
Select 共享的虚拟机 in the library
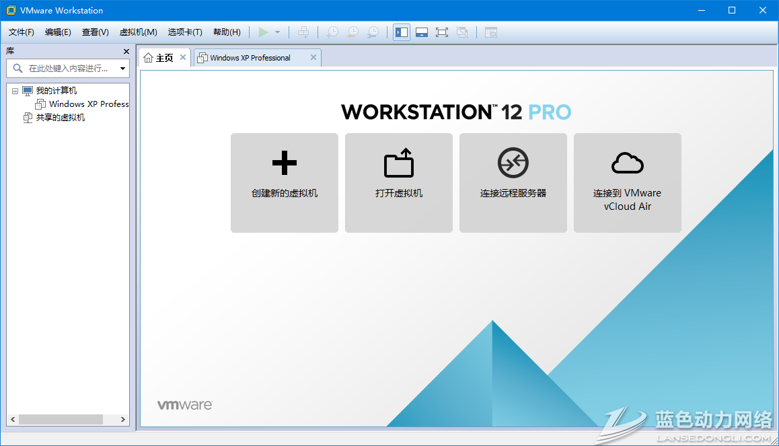tap(60, 118)
